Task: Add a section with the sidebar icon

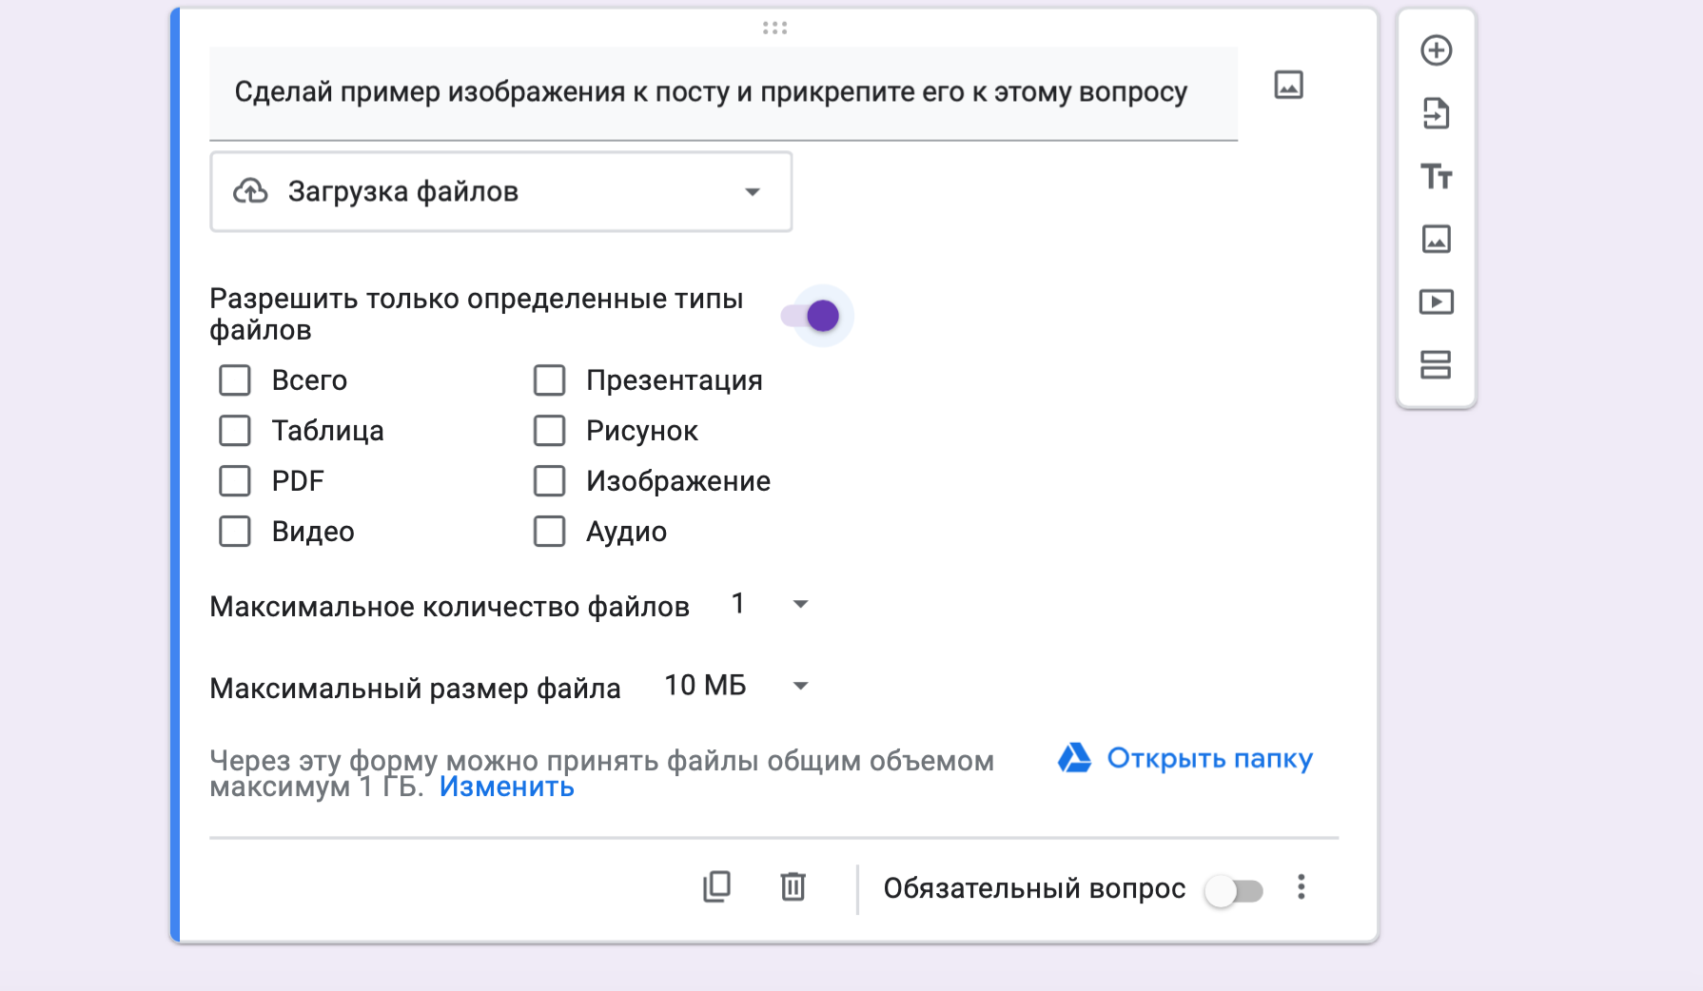Action: [x=1436, y=365]
